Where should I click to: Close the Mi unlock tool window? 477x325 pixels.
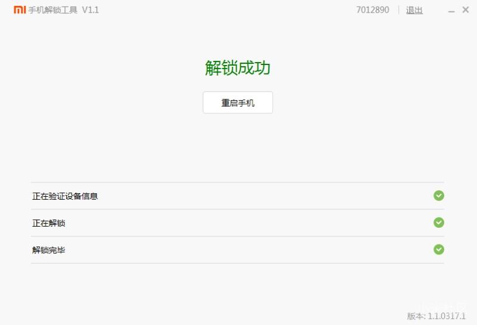(x=466, y=10)
